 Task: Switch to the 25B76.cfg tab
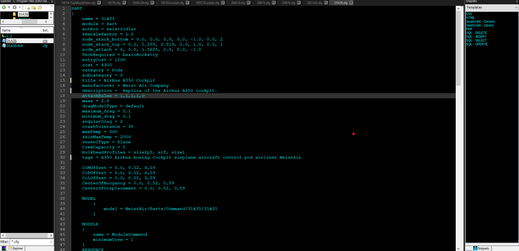288,3
